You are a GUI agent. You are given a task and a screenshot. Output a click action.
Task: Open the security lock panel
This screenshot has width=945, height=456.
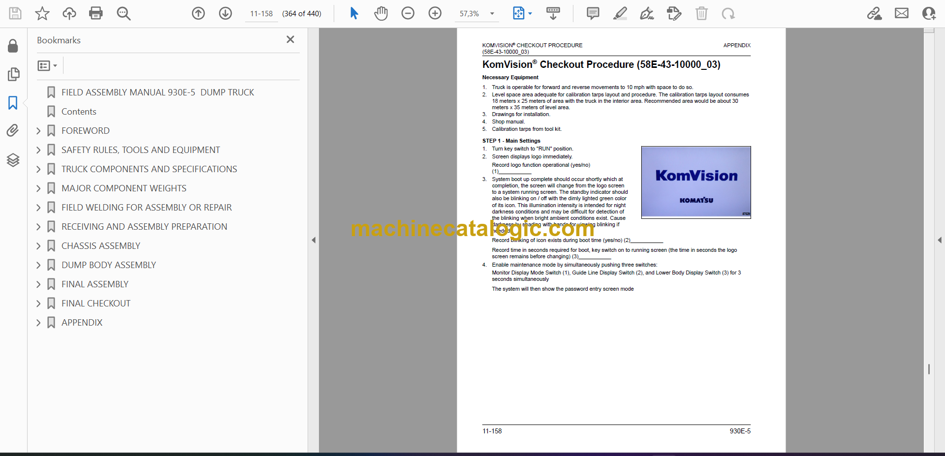pos(13,46)
